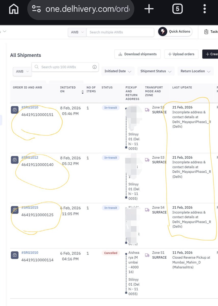Click Closed Reverse Pickup at Mumbai_Mahim_D update
The width and height of the screenshot is (218, 306).
tap(191, 262)
